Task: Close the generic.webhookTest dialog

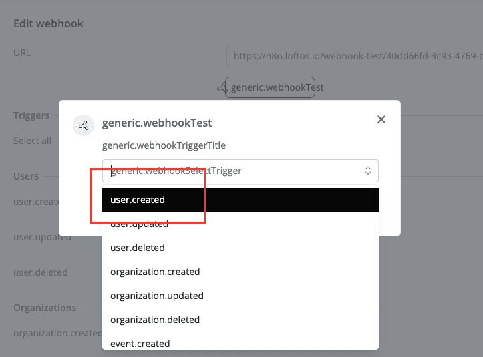Action: point(381,120)
